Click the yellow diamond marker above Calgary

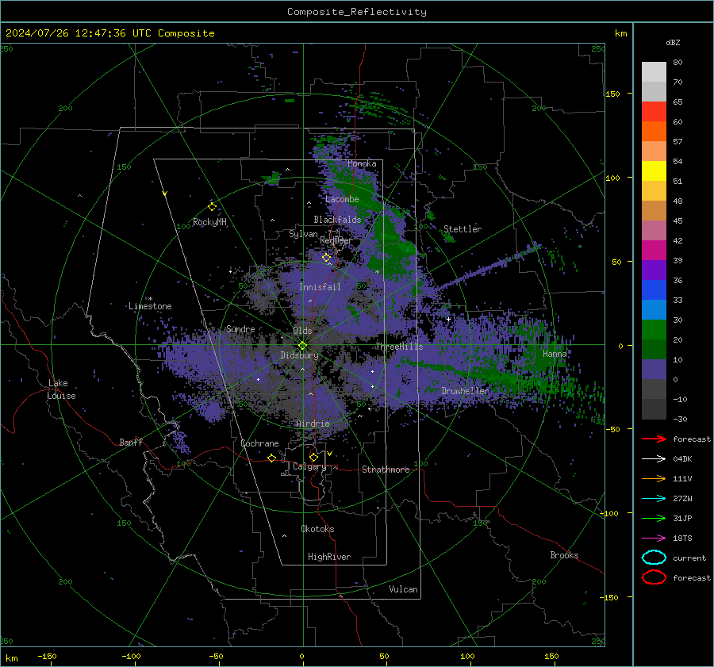(x=313, y=457)
